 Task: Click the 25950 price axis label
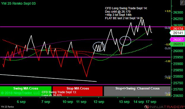178,57
